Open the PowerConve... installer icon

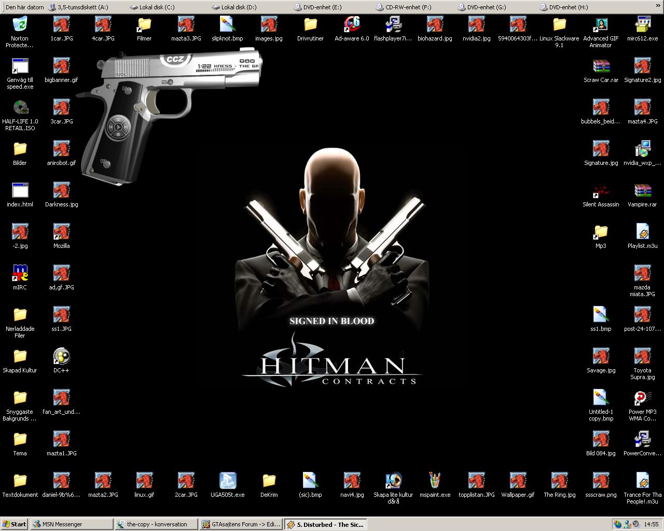(642, 443)
